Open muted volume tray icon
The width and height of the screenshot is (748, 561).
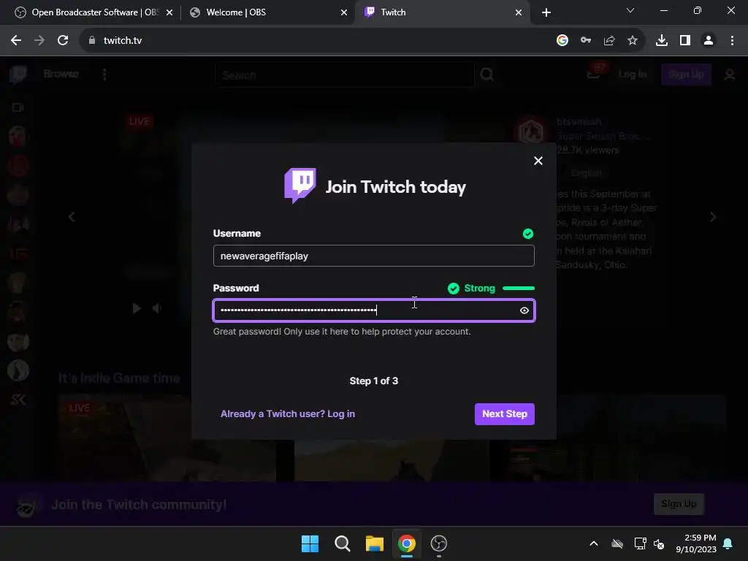click(660, 543)
